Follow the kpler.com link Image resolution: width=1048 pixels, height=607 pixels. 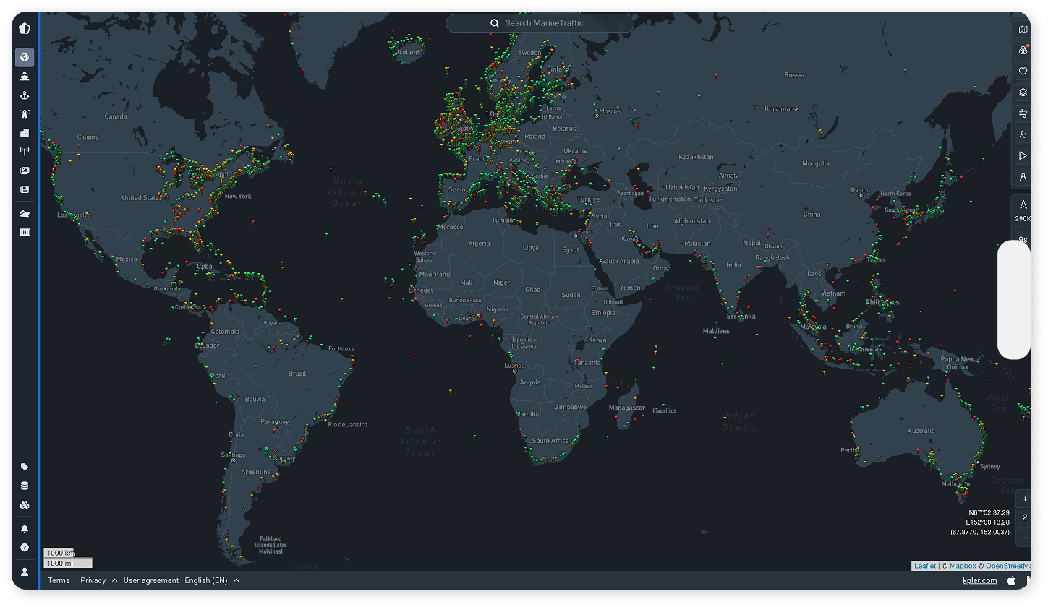click(979, 580)
